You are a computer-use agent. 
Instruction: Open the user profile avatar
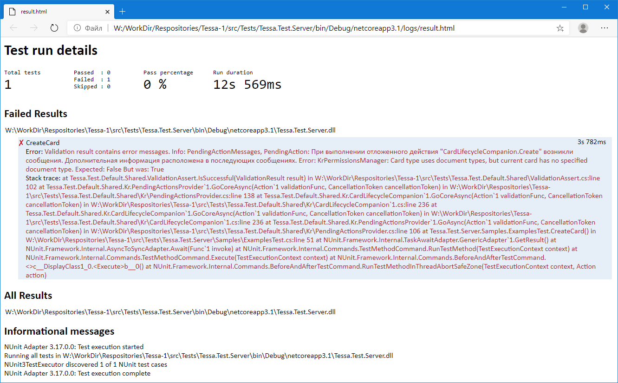[x=583, y=28]
